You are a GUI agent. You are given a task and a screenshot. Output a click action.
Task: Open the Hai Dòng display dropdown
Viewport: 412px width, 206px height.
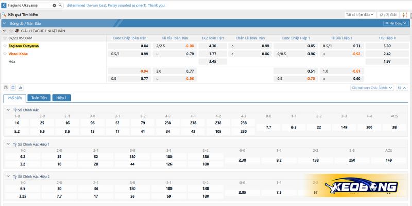pyautogui.click(x=395, y=23)
